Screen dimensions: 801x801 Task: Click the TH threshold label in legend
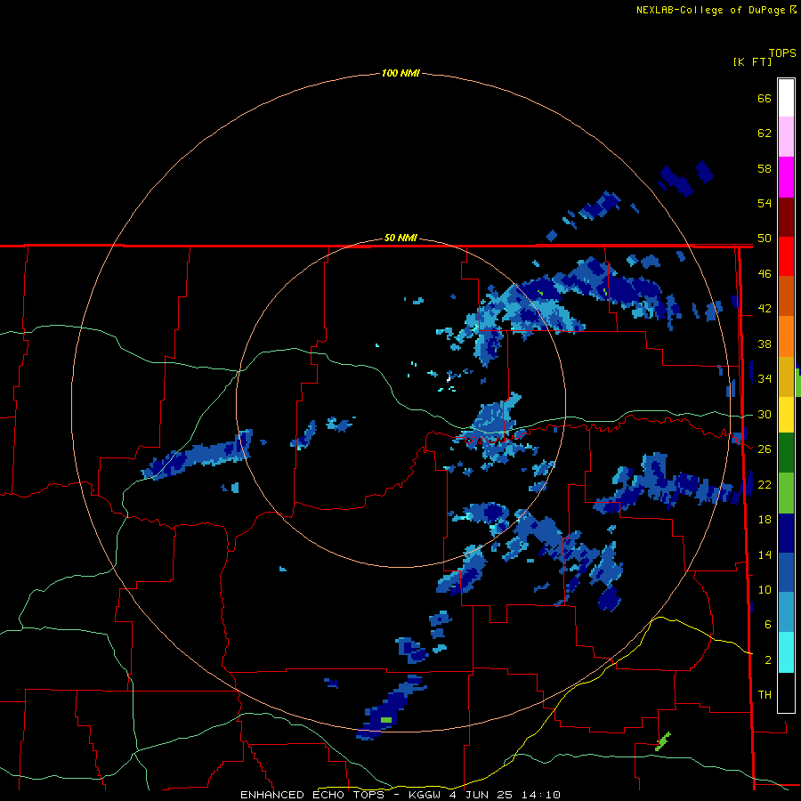point(765,695)
